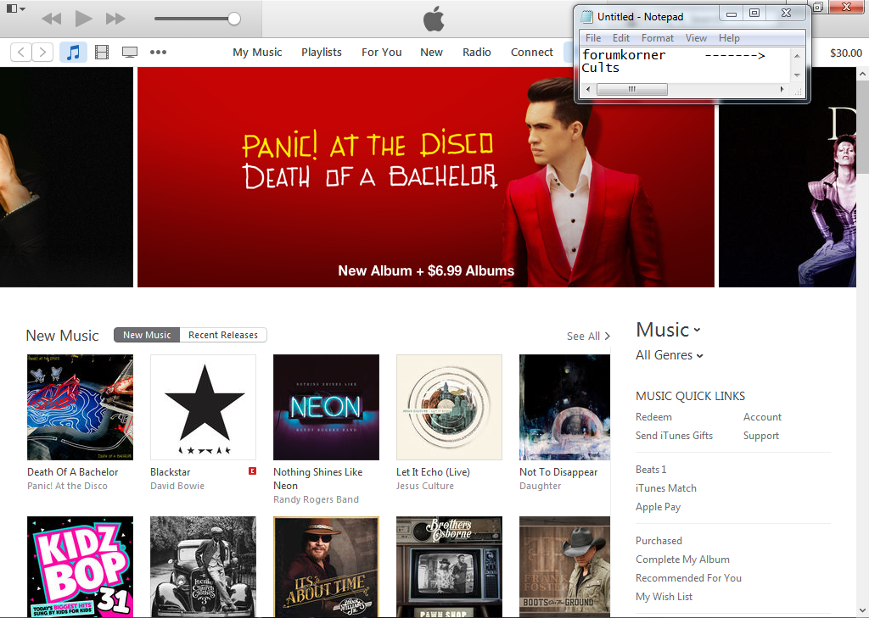Image resolution: width=869 pixels, height=618 pixels.
Task: Open Notepad View menu
Action: [x=696, y=37]
